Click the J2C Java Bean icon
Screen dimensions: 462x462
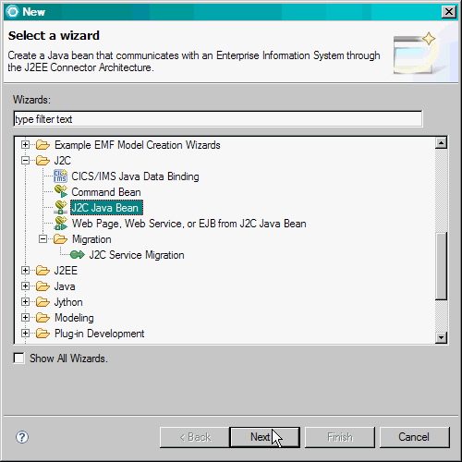61,208
